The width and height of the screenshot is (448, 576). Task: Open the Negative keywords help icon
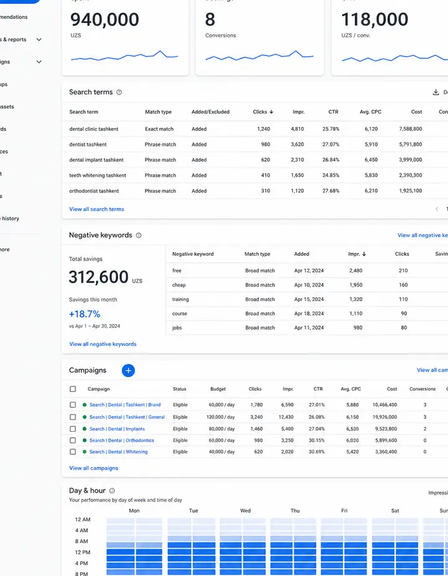tap(139, 235)
